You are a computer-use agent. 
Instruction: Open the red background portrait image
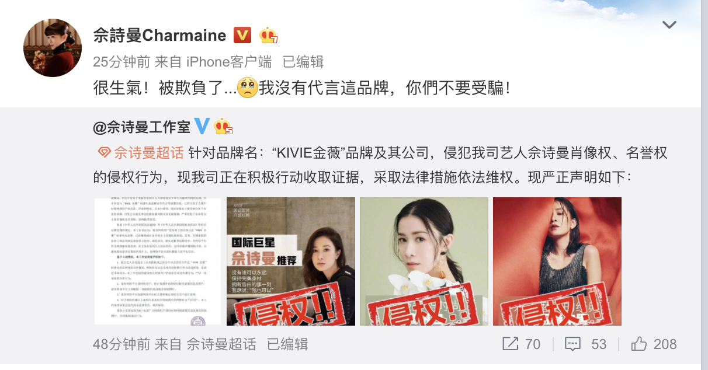[x=557, y=261]
